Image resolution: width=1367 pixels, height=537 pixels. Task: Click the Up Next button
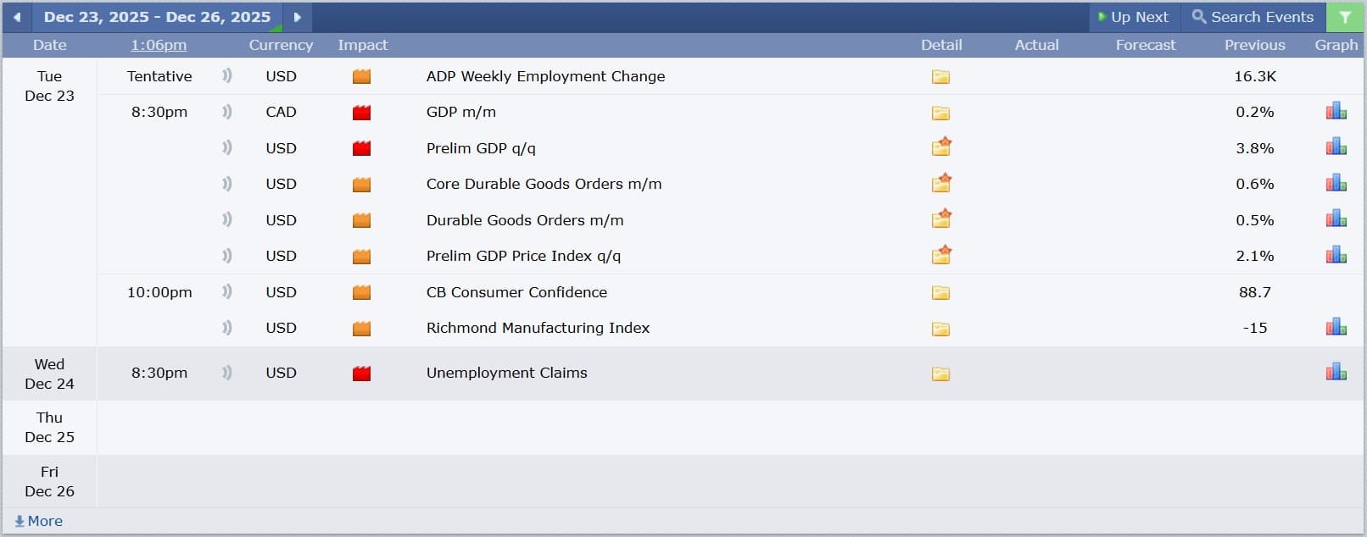[1133, 17]
